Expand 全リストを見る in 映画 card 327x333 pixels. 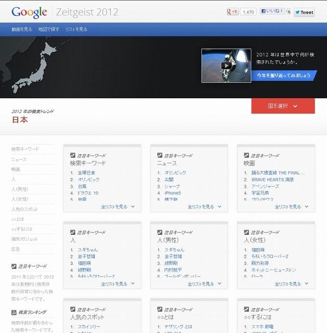[x=291, y=207]
